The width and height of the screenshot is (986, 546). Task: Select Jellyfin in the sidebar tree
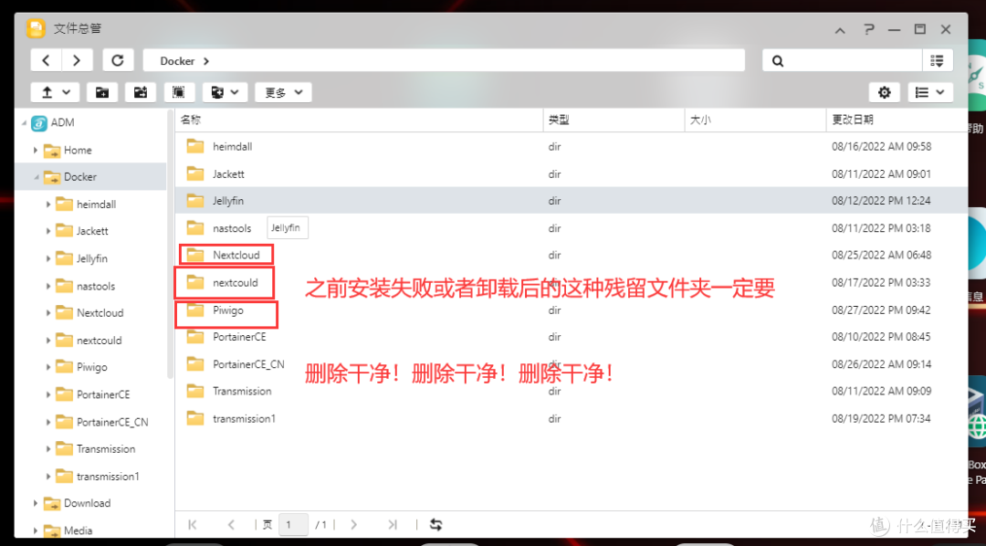coord(92,258)
